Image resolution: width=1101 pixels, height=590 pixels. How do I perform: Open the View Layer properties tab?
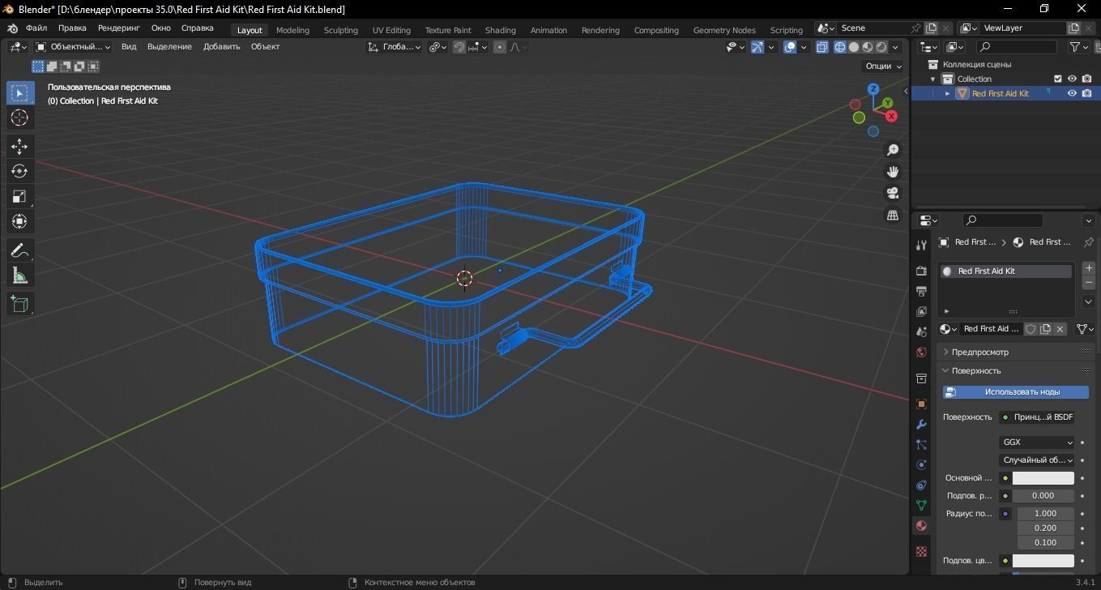tap(921, 311)
